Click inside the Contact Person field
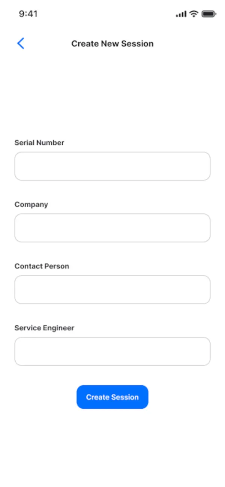225x487 pixels. coord(112,289)
